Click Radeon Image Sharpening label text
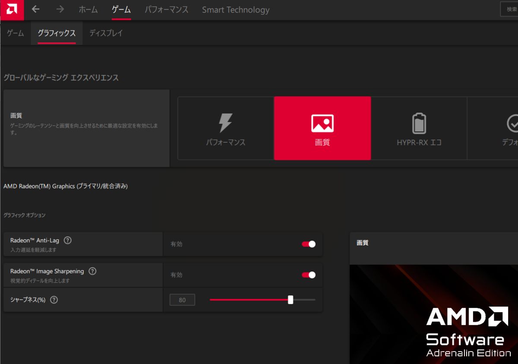Screen dimensions: 518x364 click(x=47, y=272)
